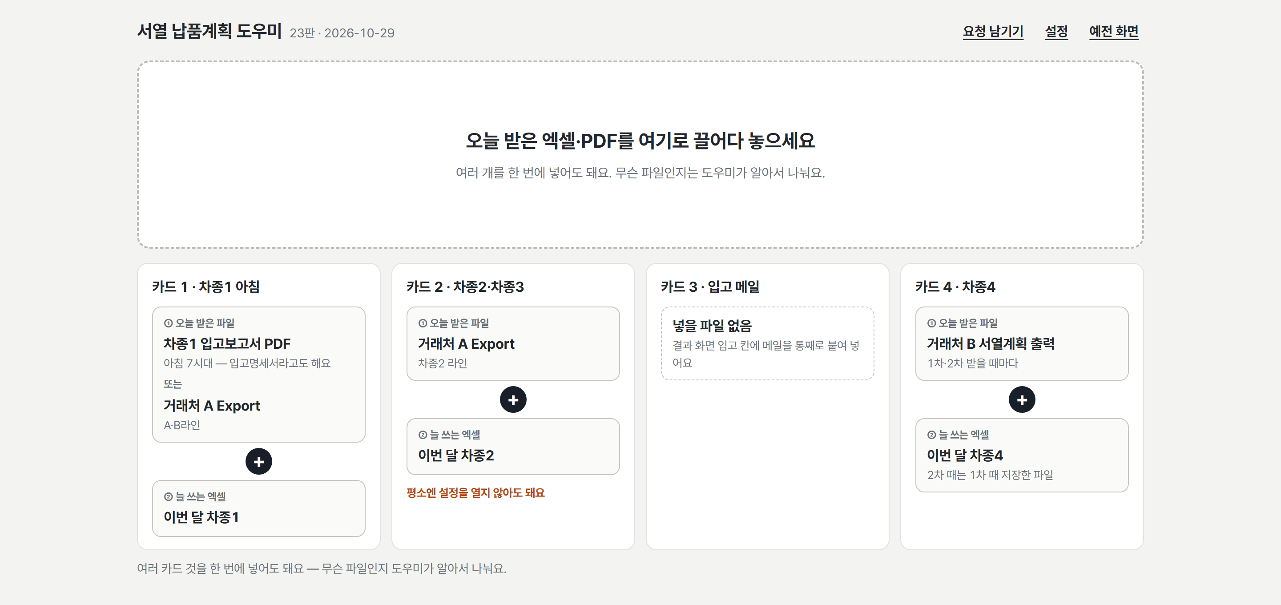Switch to 예전 화면
Viewport: 1281px width, 605px height.
pos(1113,31)
